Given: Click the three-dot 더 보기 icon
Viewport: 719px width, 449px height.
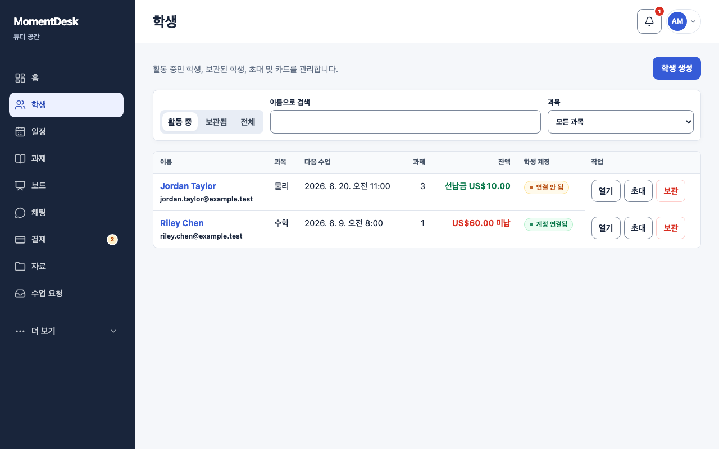Looking at the screenshot, I should pos(20,331).
